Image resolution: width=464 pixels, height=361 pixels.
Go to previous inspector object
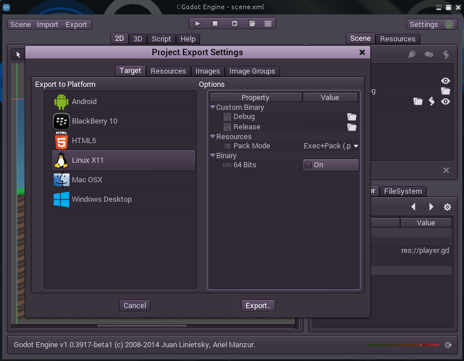(413, 207)
